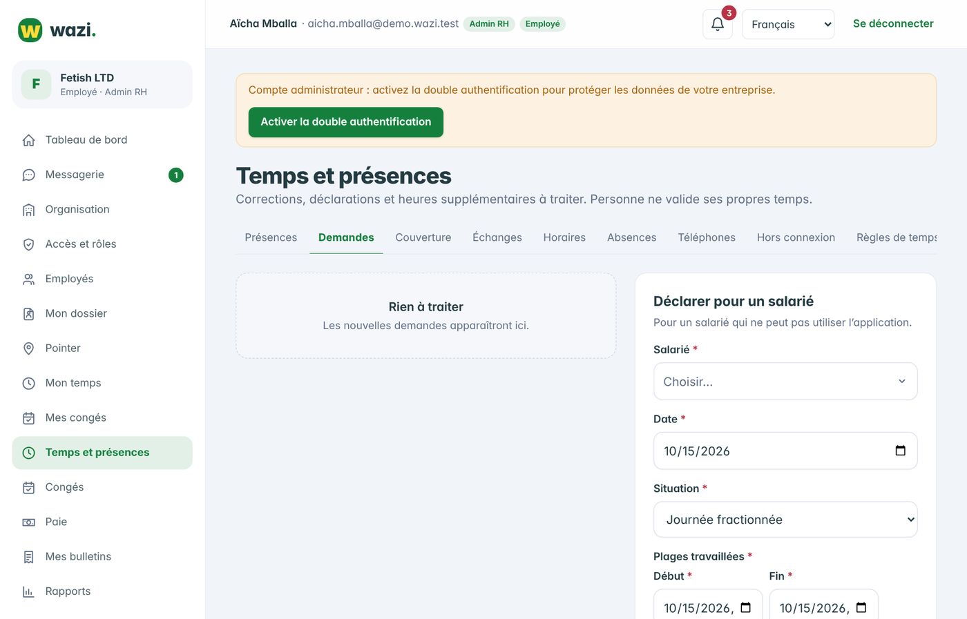Click the Date input showing 10/15/2026
Viewport: 967px width, 619px height.
click(x=785, y=451)
